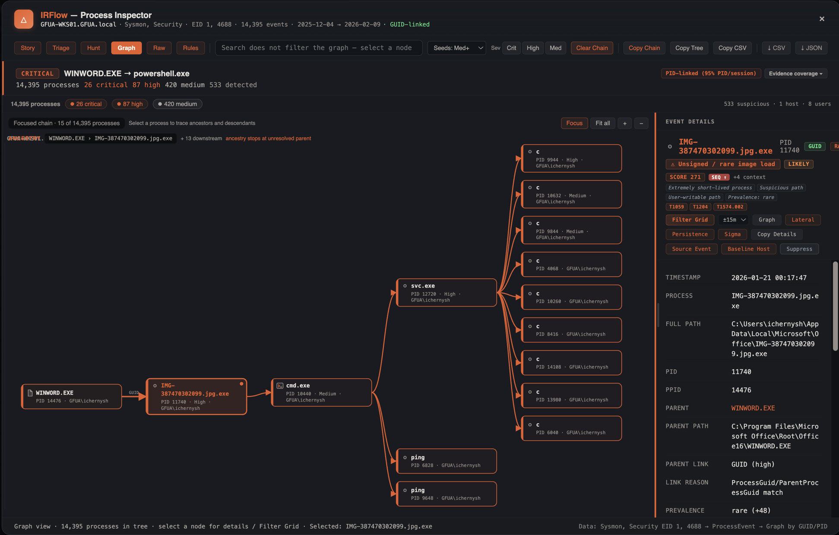Select the c PID 9944 node
Image resolution: width=839 pixels, height=535 pixels.
[571, 158]
